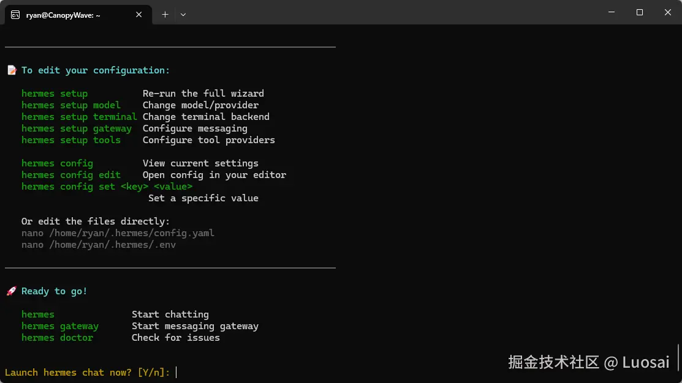Click the 'hermes setup model' command text
Viewport: 682px width, 383px height.
click(71, 105)
